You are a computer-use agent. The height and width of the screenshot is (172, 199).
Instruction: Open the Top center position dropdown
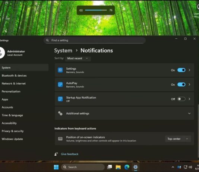[178, 139]
